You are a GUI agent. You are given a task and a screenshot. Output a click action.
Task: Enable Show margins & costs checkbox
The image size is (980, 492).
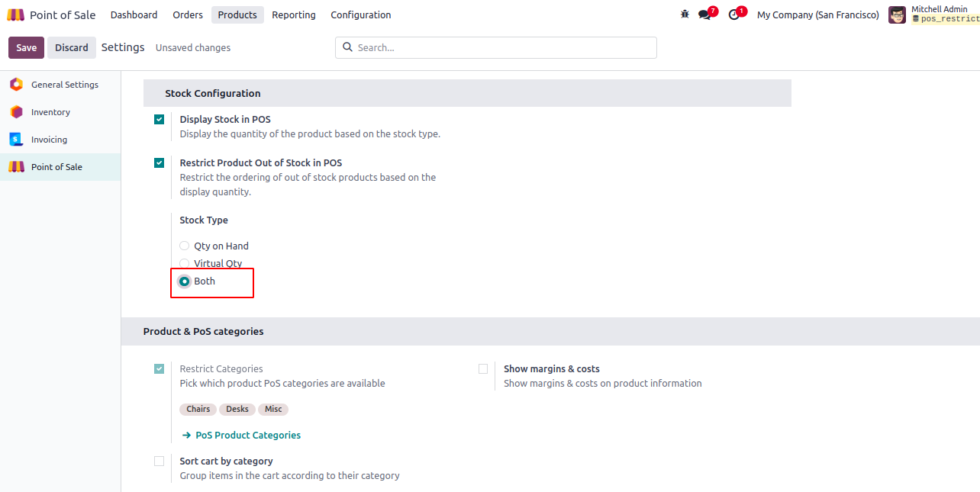coord(483,369)
